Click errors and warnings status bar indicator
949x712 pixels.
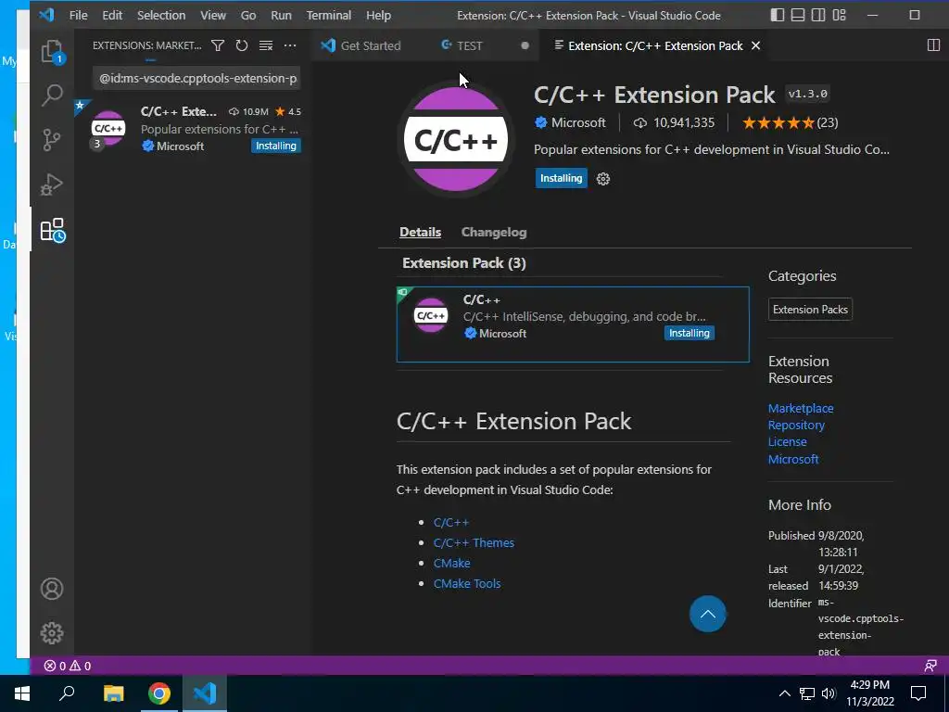(67, 666)
